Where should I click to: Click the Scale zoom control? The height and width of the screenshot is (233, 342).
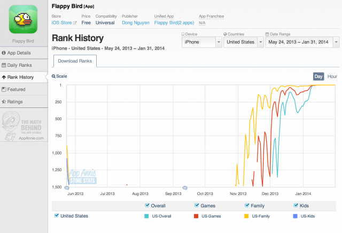pyautogui.click(x=59, y=76)
